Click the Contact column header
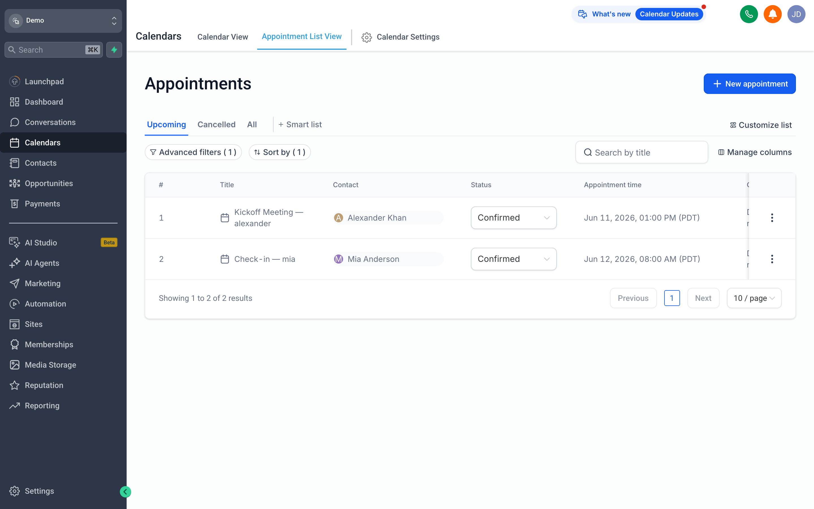814x509 pixels. pos(345,185)
